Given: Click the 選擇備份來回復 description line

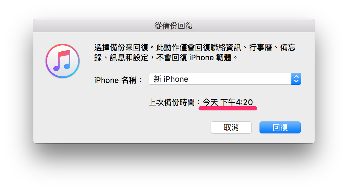Looking at the screenshot, I should point(195,47).
